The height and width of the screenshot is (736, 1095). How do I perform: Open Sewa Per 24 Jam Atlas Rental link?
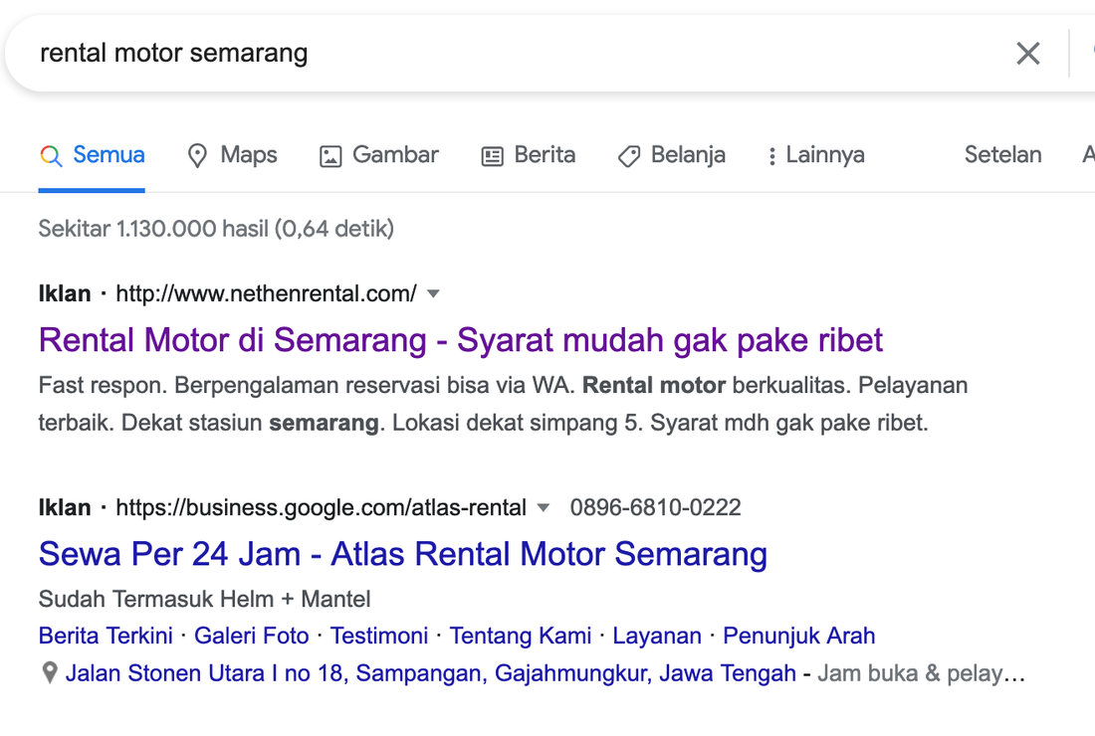pos(402,554)
